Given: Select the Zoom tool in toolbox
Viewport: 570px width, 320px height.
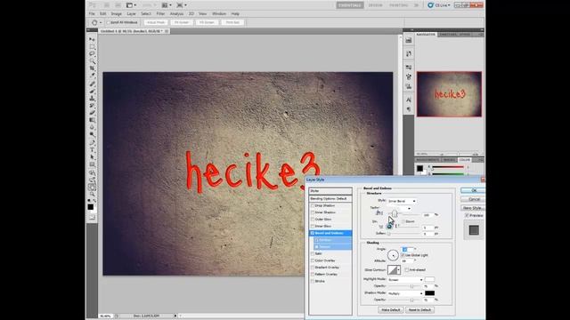Looking at the screenshot, I should coord(92,195).
